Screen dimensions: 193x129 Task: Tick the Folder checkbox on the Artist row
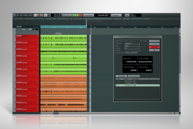pos(144,46)
